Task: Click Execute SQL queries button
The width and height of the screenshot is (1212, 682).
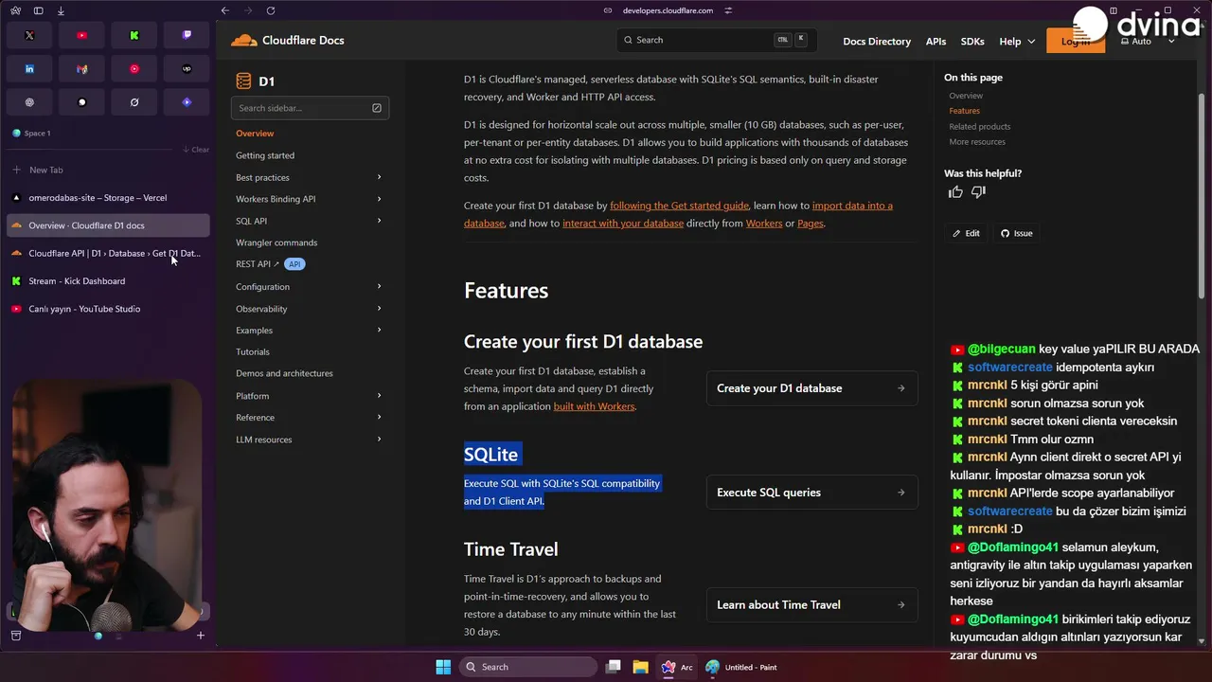Action: pos(811,493)
